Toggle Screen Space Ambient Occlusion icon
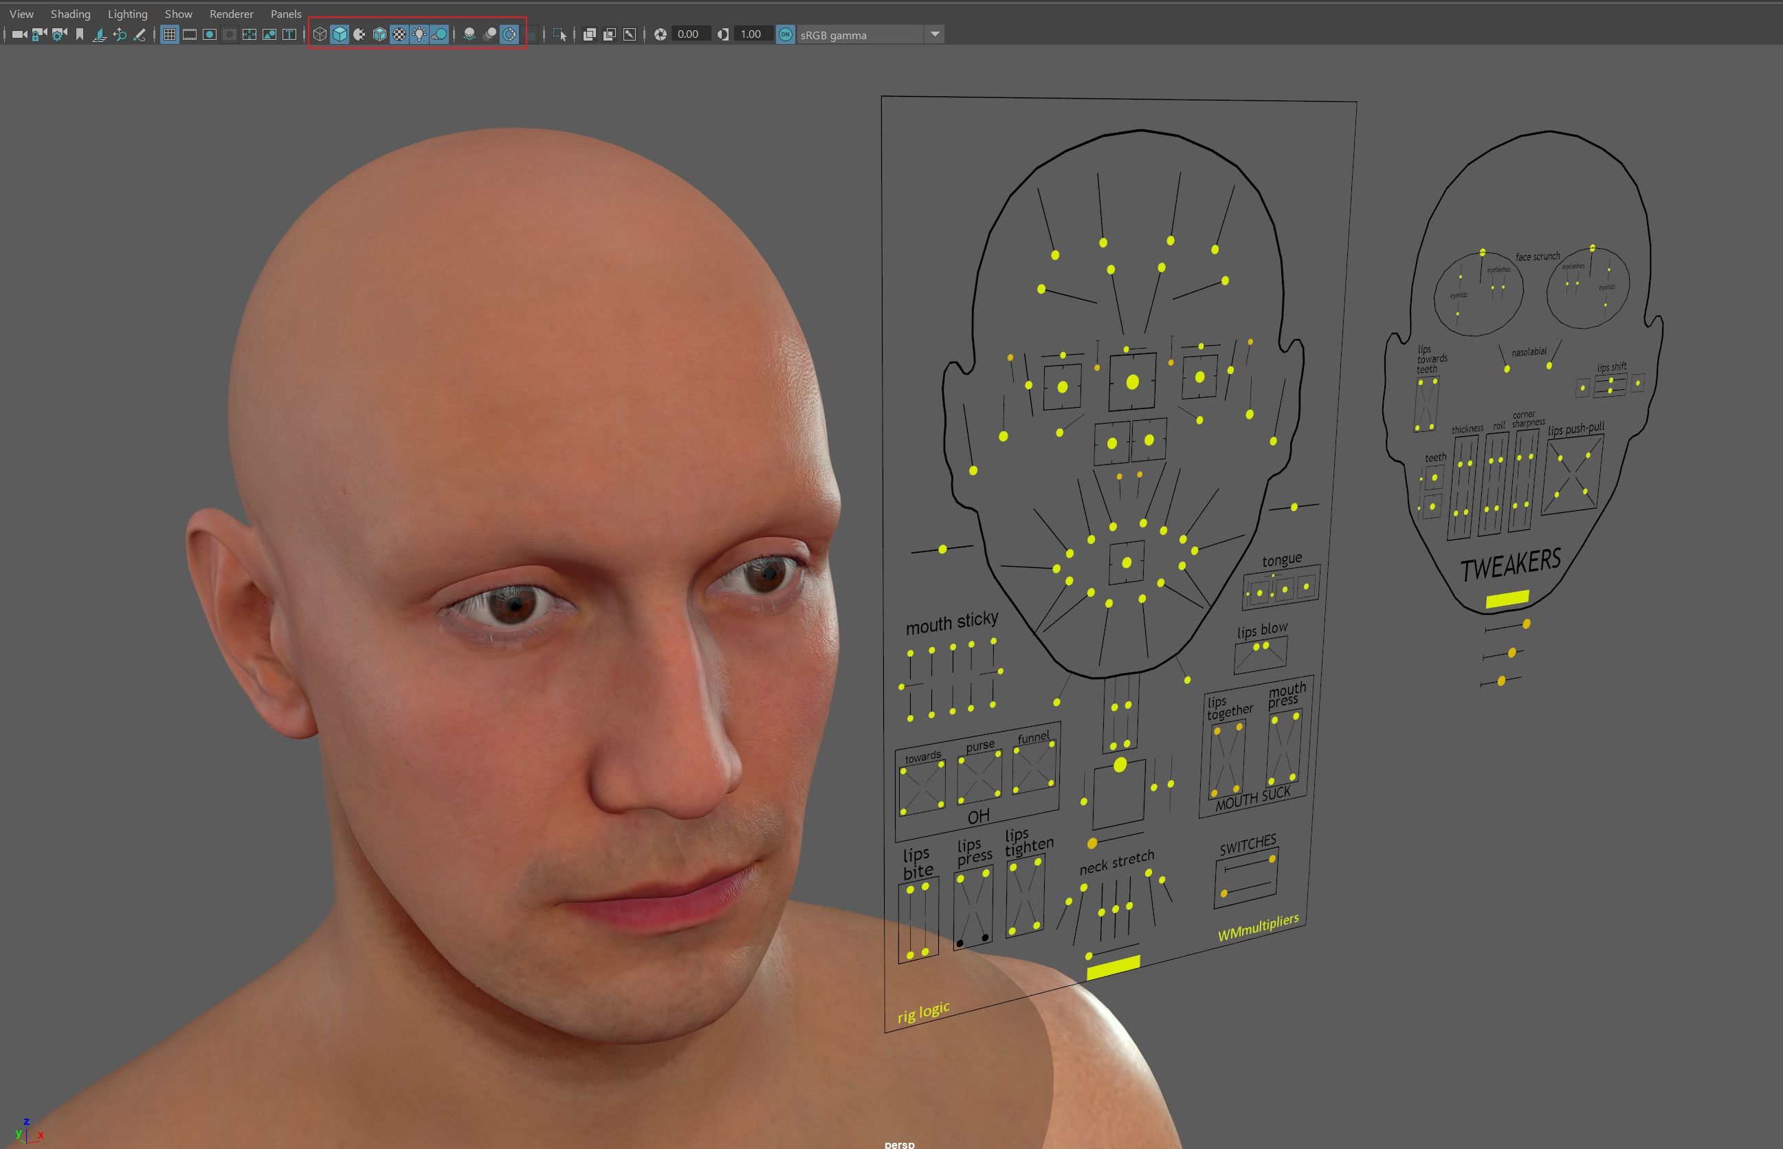1783x1149 pixels. click(469, 34)
